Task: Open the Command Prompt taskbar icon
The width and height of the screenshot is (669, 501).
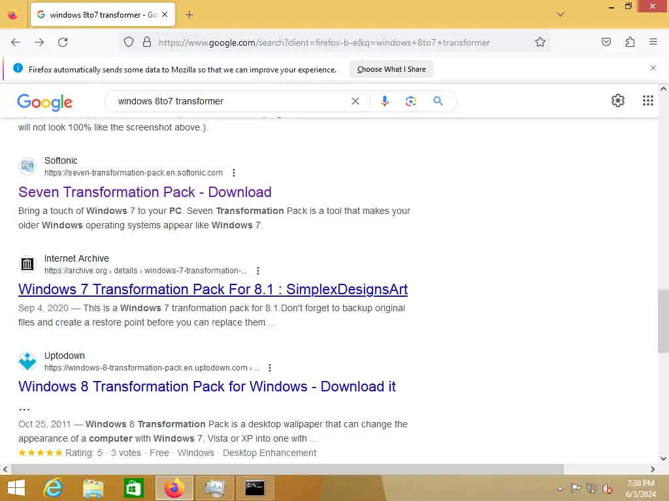Action: (x=255, y=488)
